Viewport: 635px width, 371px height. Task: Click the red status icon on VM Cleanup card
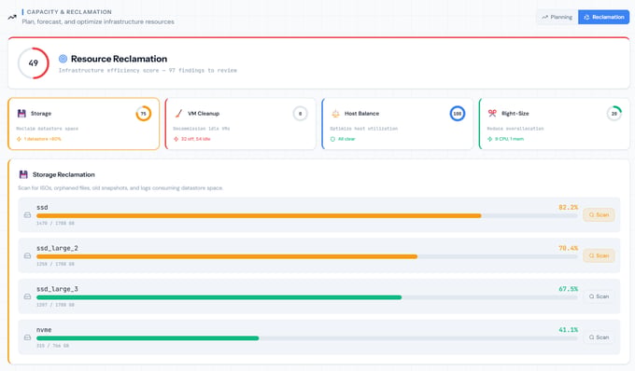pyautogui.click(x=176, y=139)
